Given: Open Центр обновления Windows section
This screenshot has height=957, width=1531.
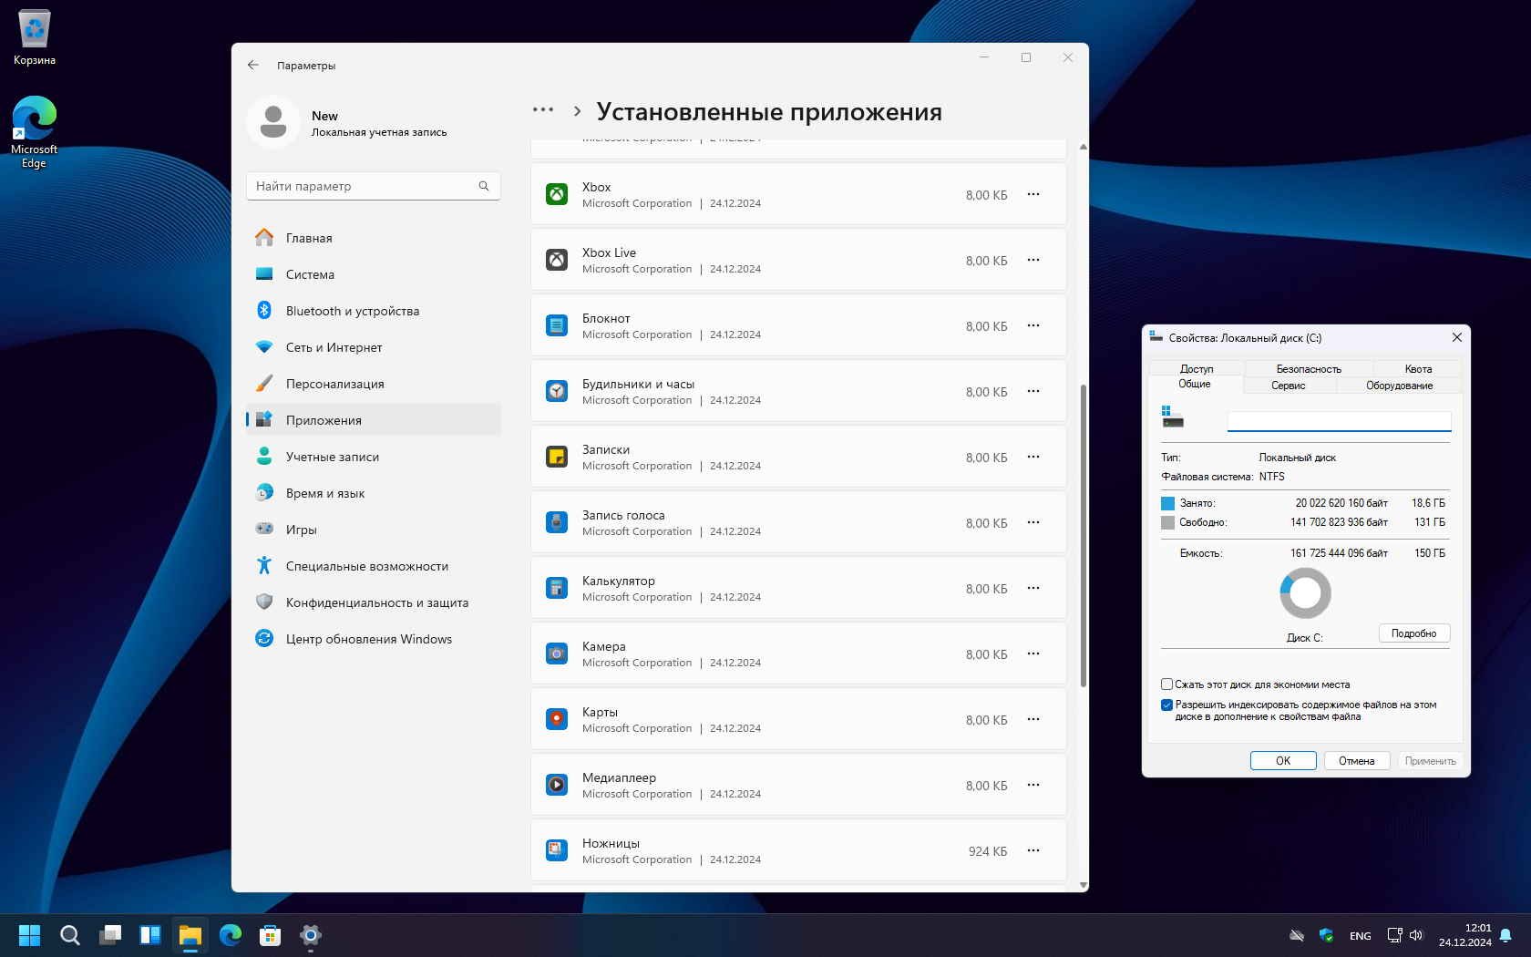Looking at the screenshot, I should [x=368, y=639].
